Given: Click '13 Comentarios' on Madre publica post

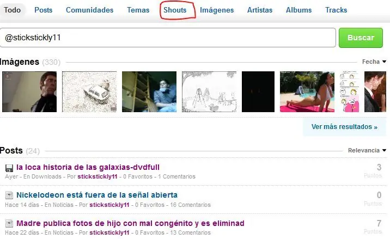Looking at the screenshot, I should pyautogui.click(x=190, y=233).
